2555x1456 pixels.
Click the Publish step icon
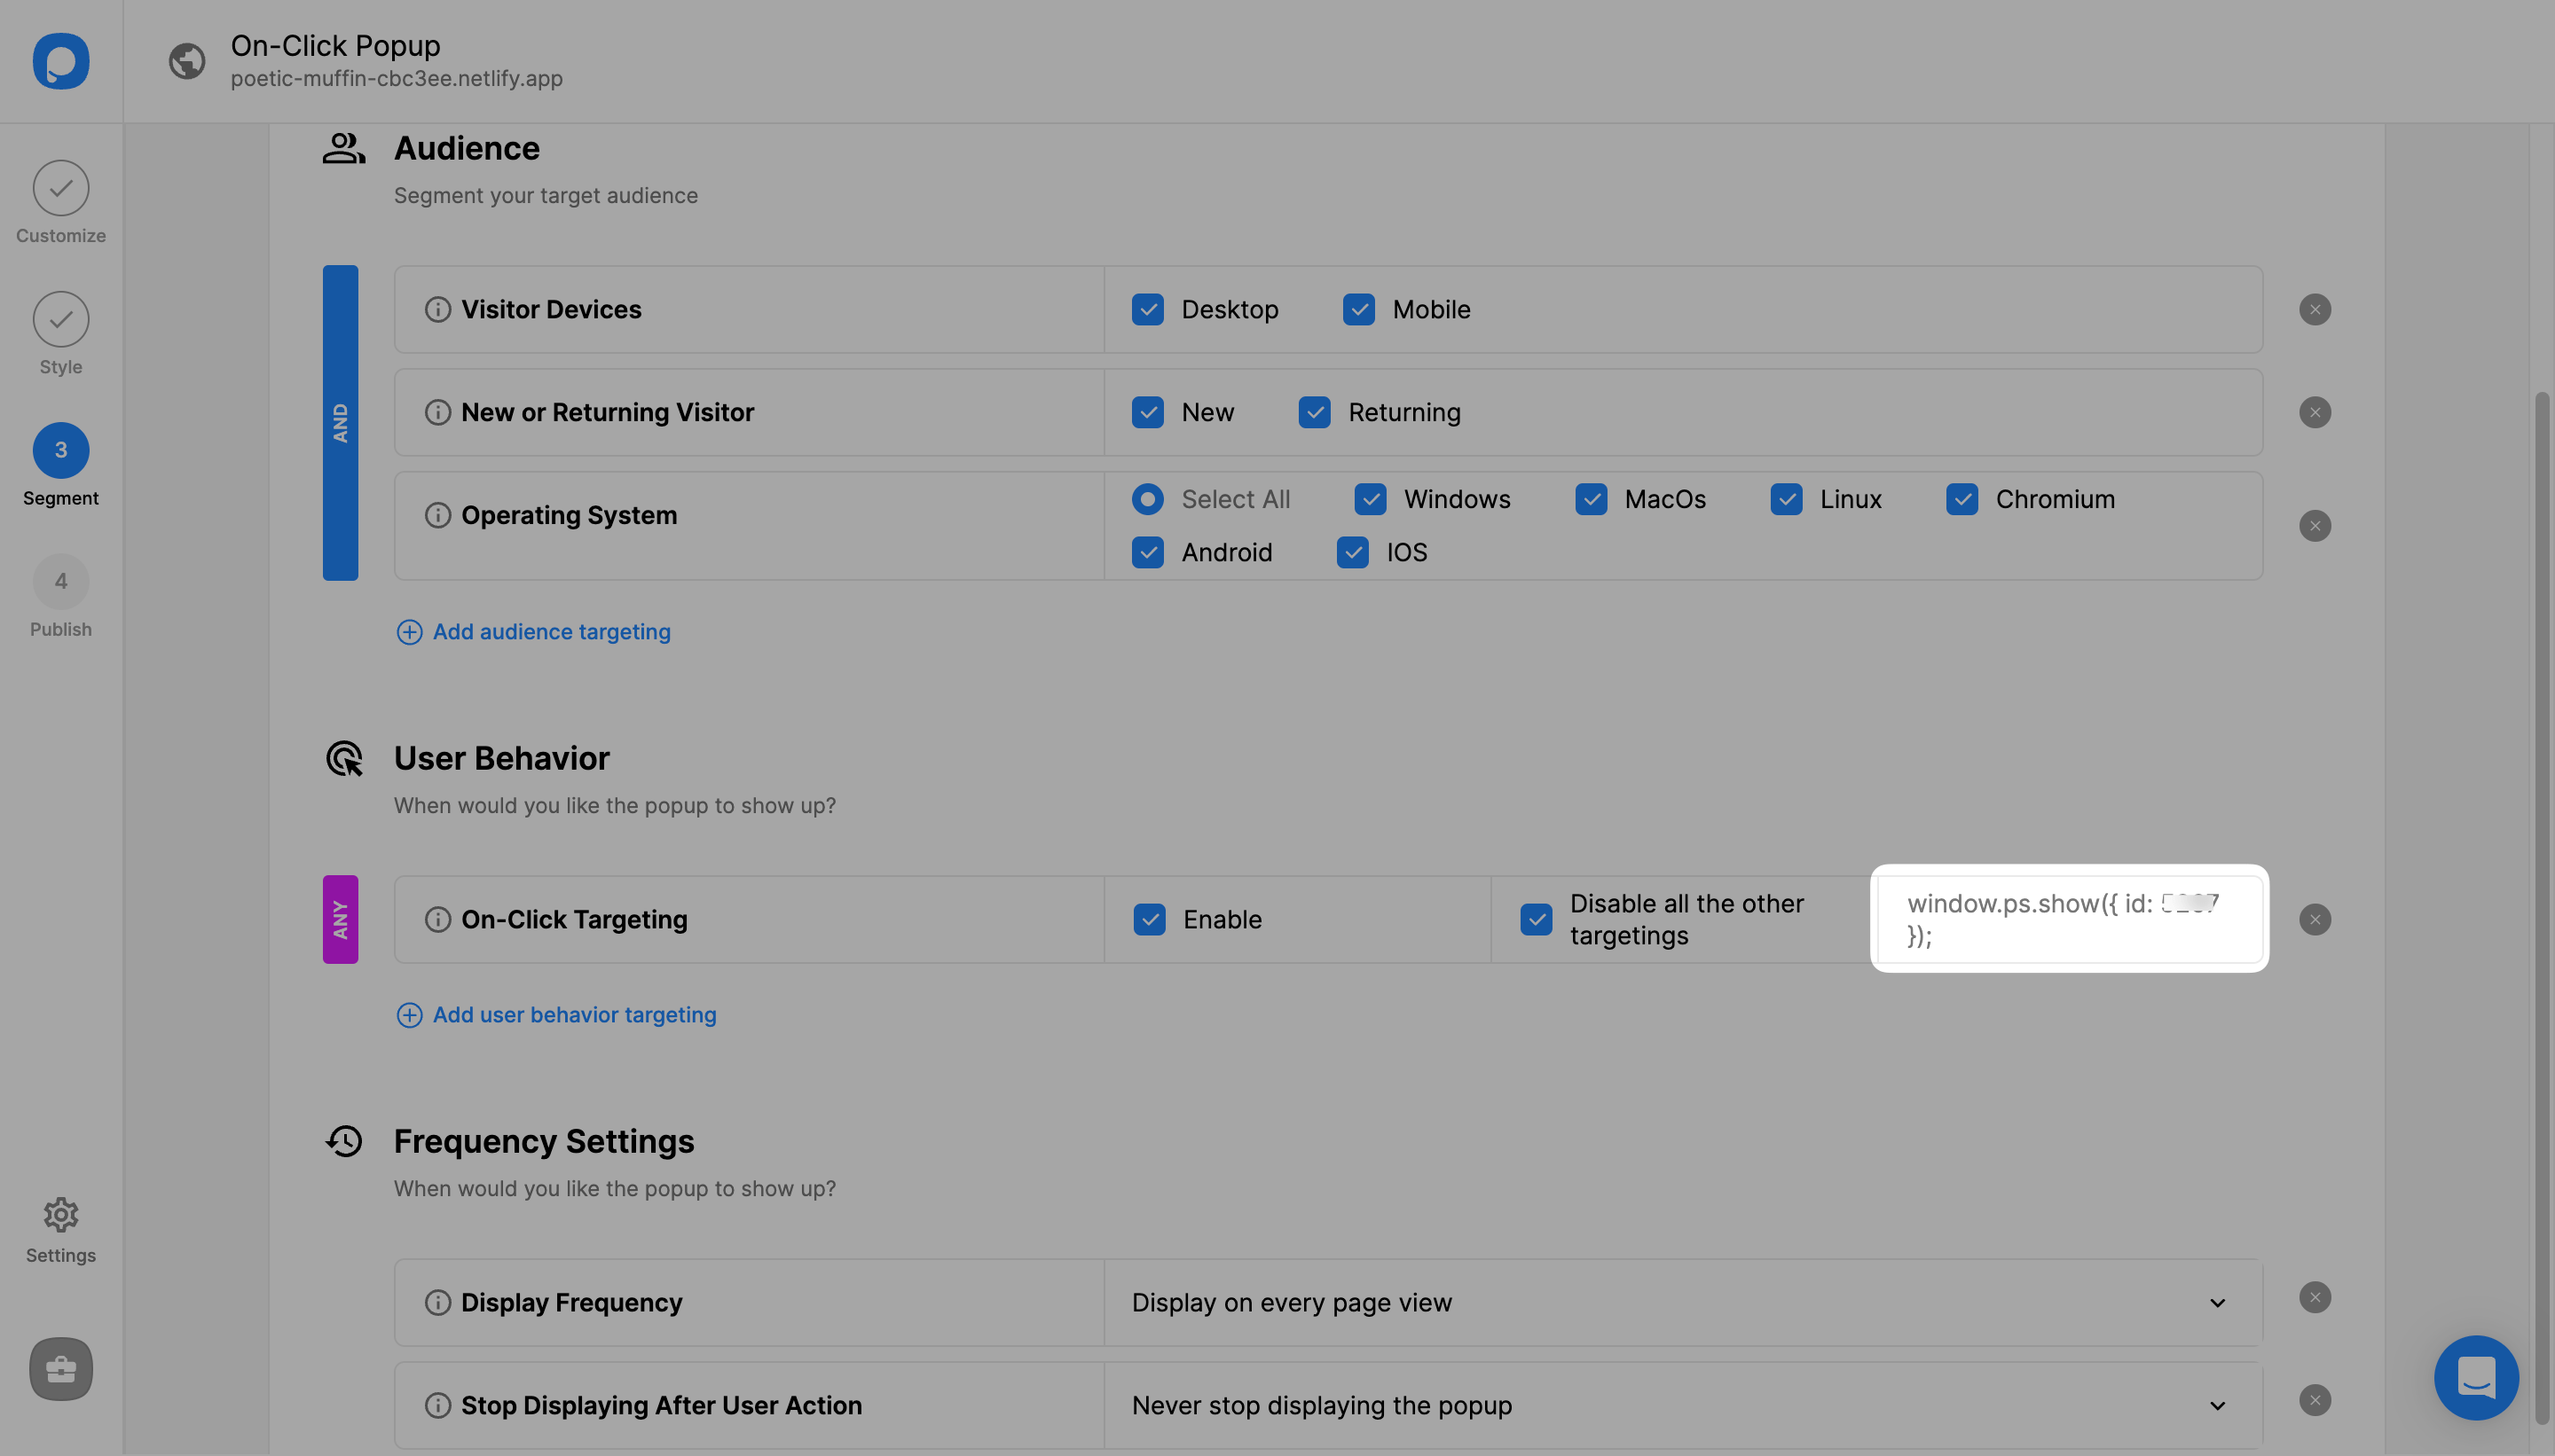tap(61, 581)
